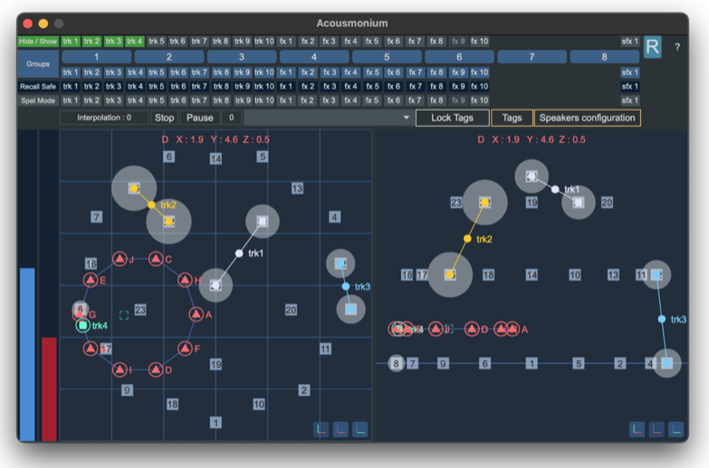The height and width of the screenshot is (468, 709).
Task: Toggle Recall Safe for fx 1
Action: (285, 86)
